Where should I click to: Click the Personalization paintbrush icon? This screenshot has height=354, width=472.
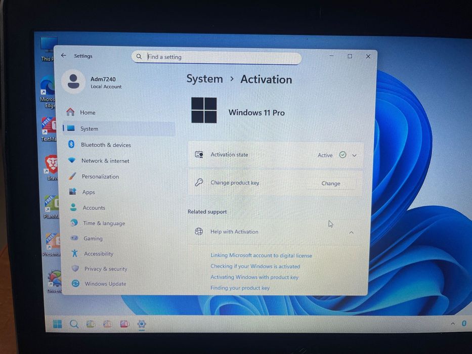click(72, 176)
